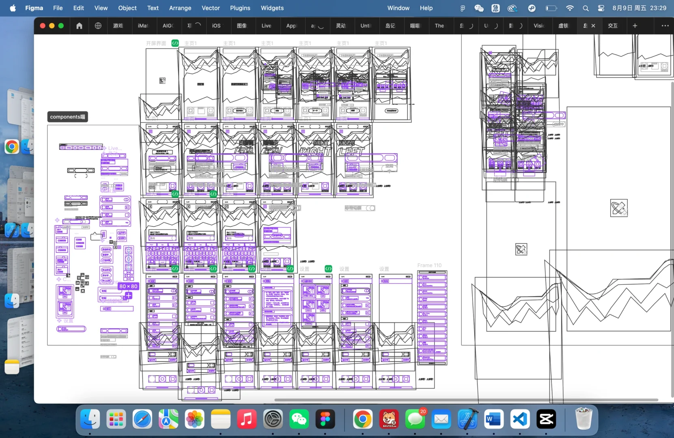Open Maps from the Dock

pyautogui.click(x=168, y=419)
